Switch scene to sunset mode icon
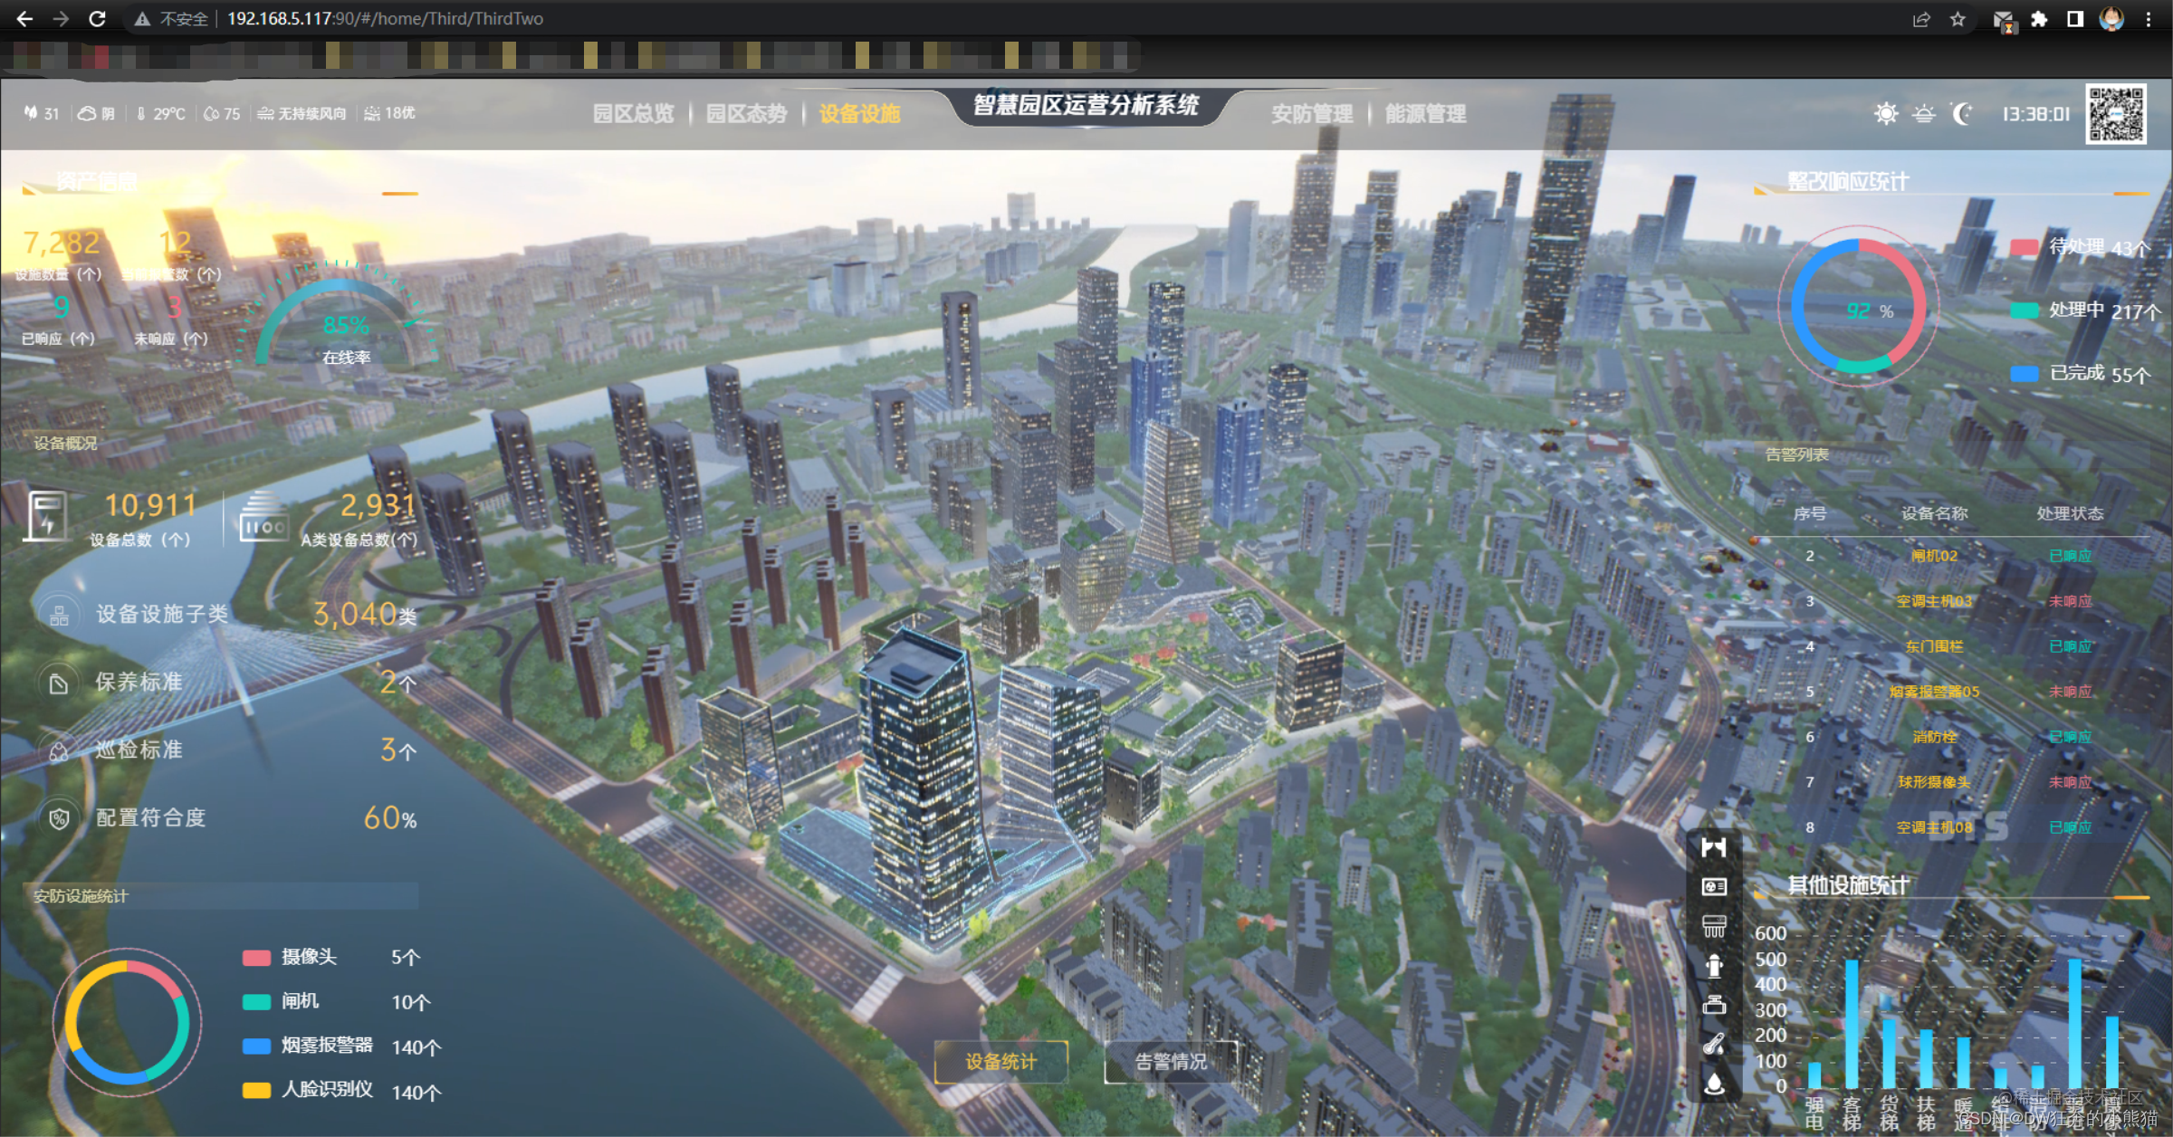The height and width of the screenshot is (1137, 2173). click(1924, 114)
